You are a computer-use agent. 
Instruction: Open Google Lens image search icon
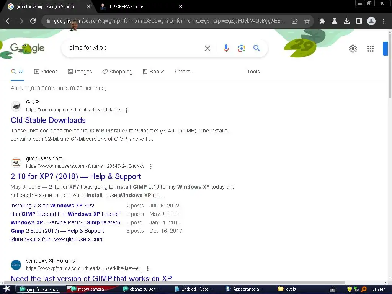coord(241,48)
